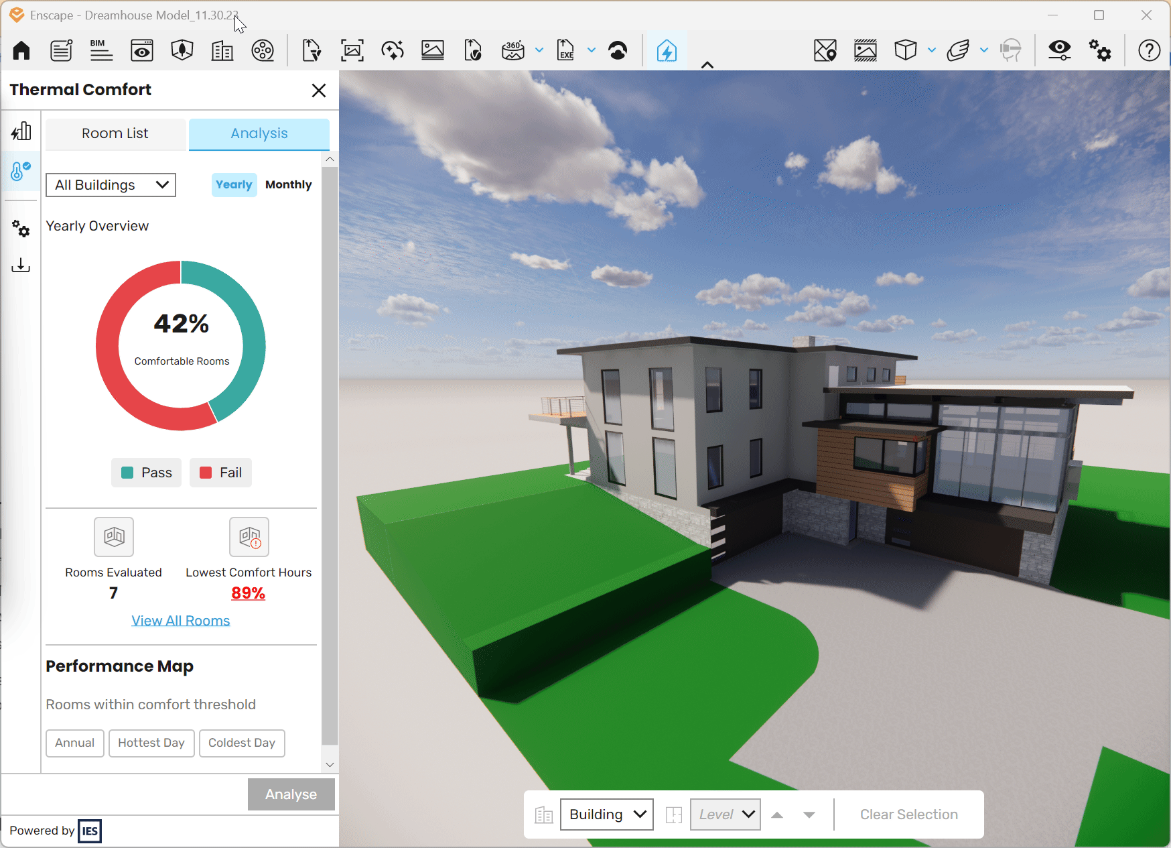The width and height of the screenshot is (1171, 848).
Task: Toggle the Pass legend item
Action: pos(147,473)
